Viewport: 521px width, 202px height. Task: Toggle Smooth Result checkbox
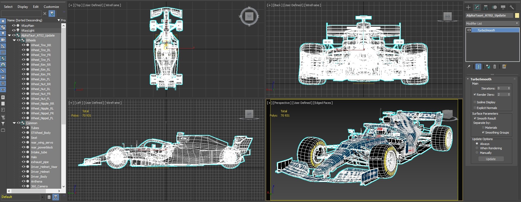click(475, 118)
